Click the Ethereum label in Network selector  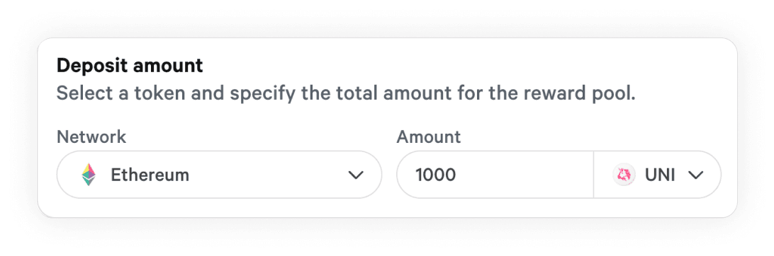(150, 175)
